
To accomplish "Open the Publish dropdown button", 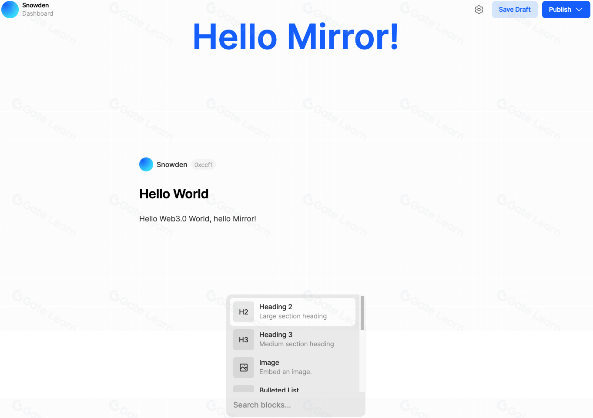I will click(566, 10).
